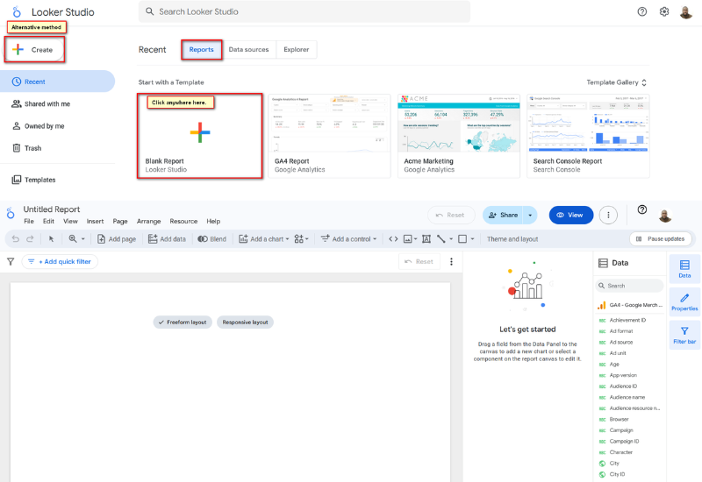
Task: Click Add data in toolbar
Action: [x=167, y=239]
